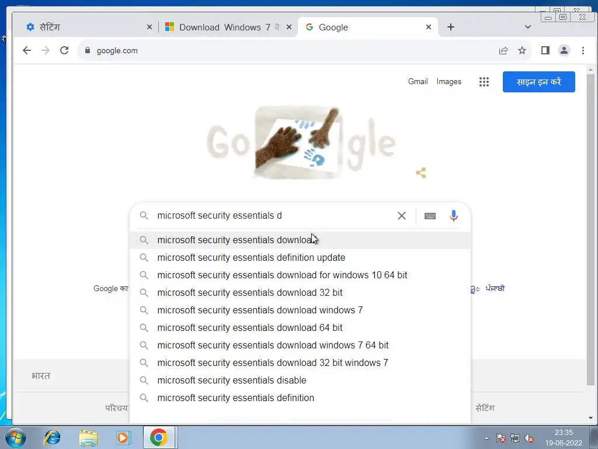Click the Google doodle image
Screen dimensions: 598x449
coord(301,143)
